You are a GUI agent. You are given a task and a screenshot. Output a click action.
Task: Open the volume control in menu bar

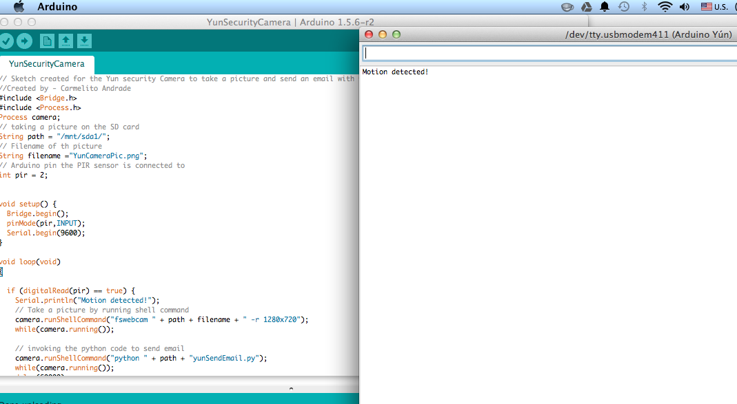[x=685, y=7]
